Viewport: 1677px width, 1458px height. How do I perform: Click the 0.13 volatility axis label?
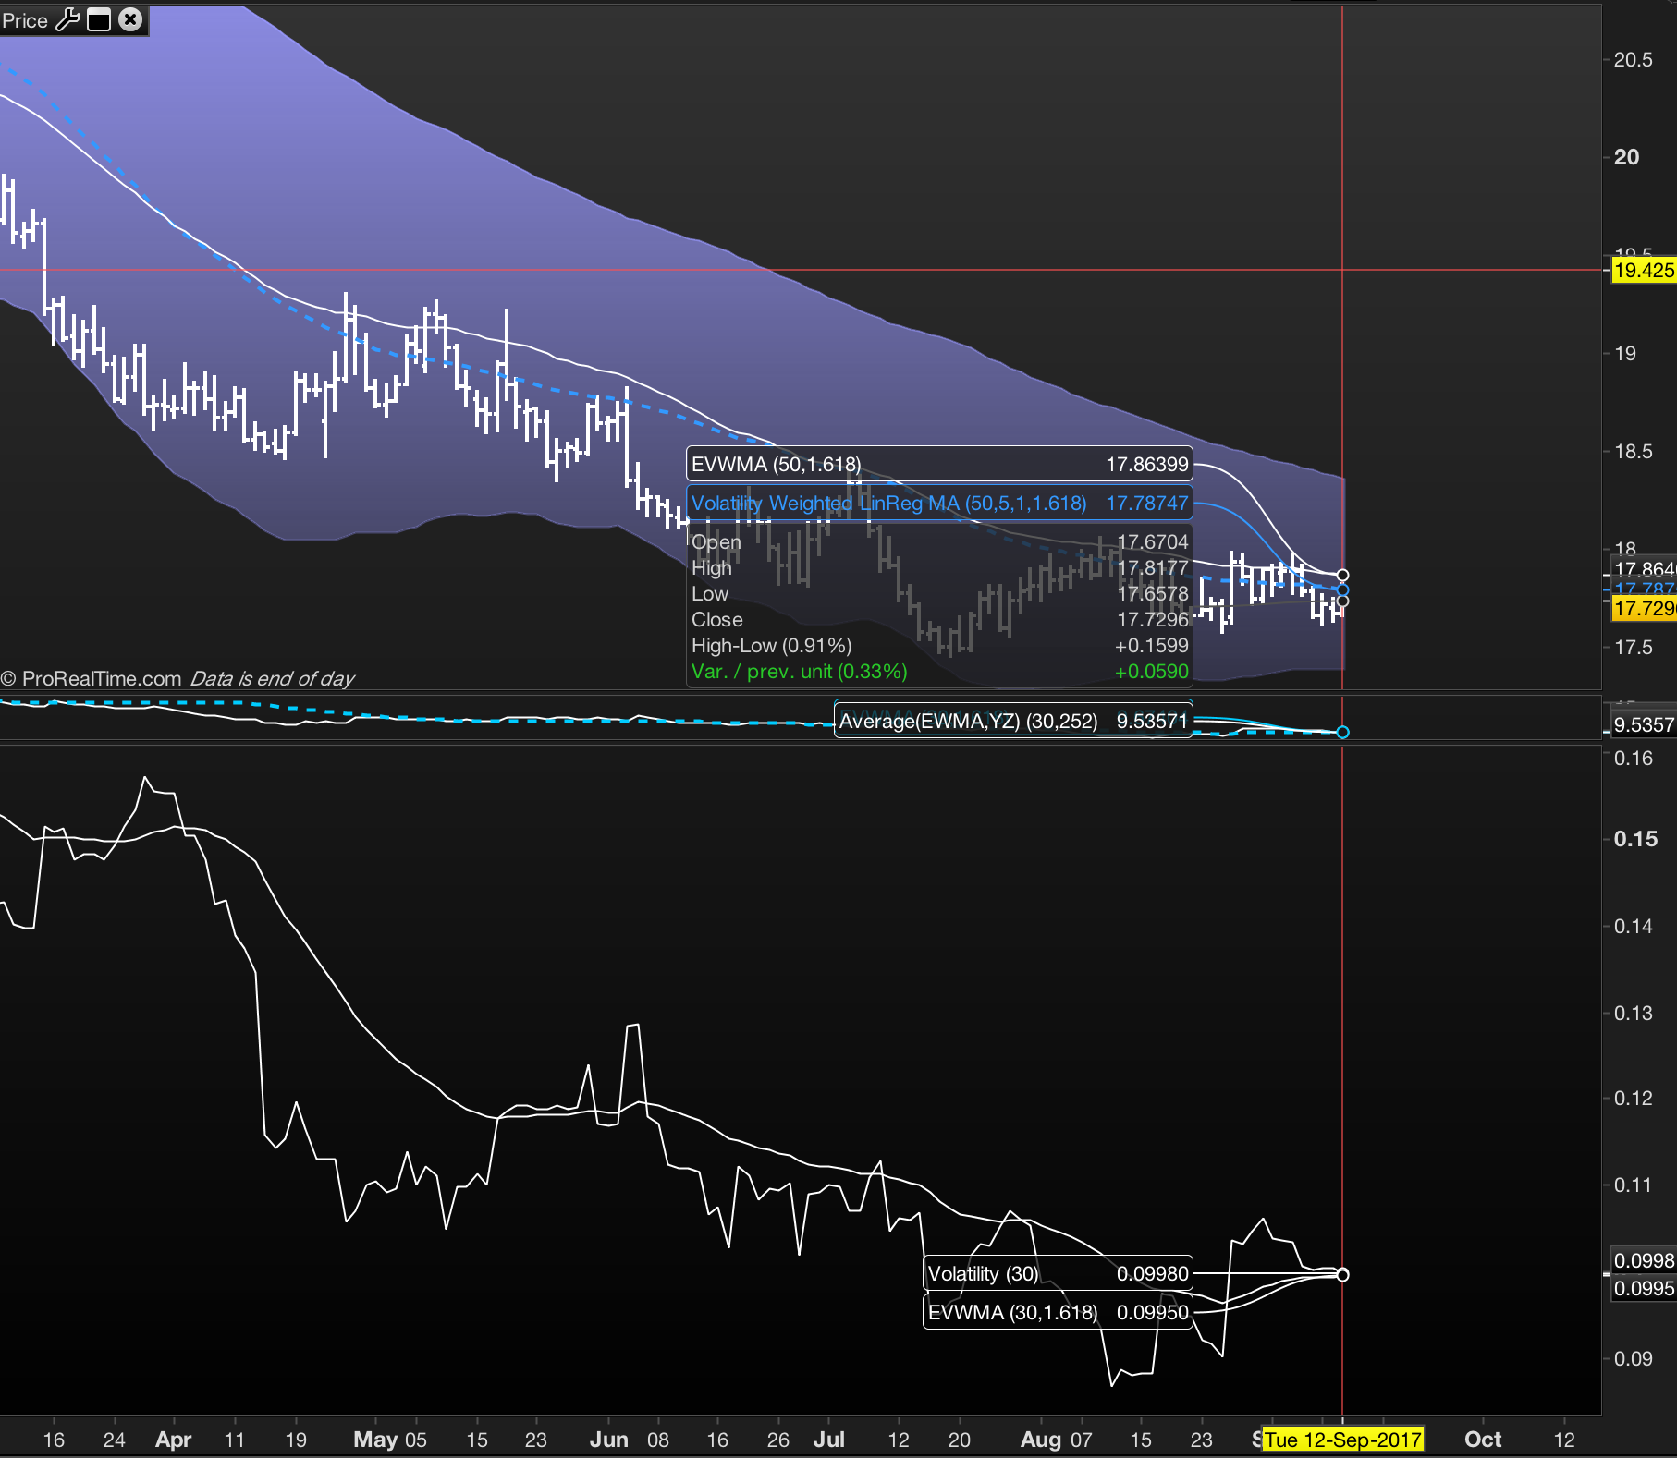pos(1633,1014)
